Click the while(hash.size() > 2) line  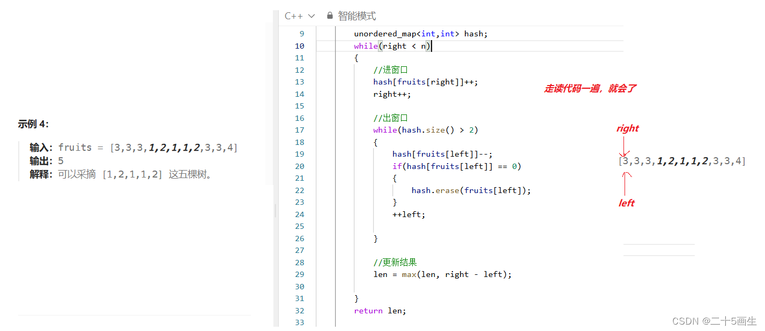[426, 130]
